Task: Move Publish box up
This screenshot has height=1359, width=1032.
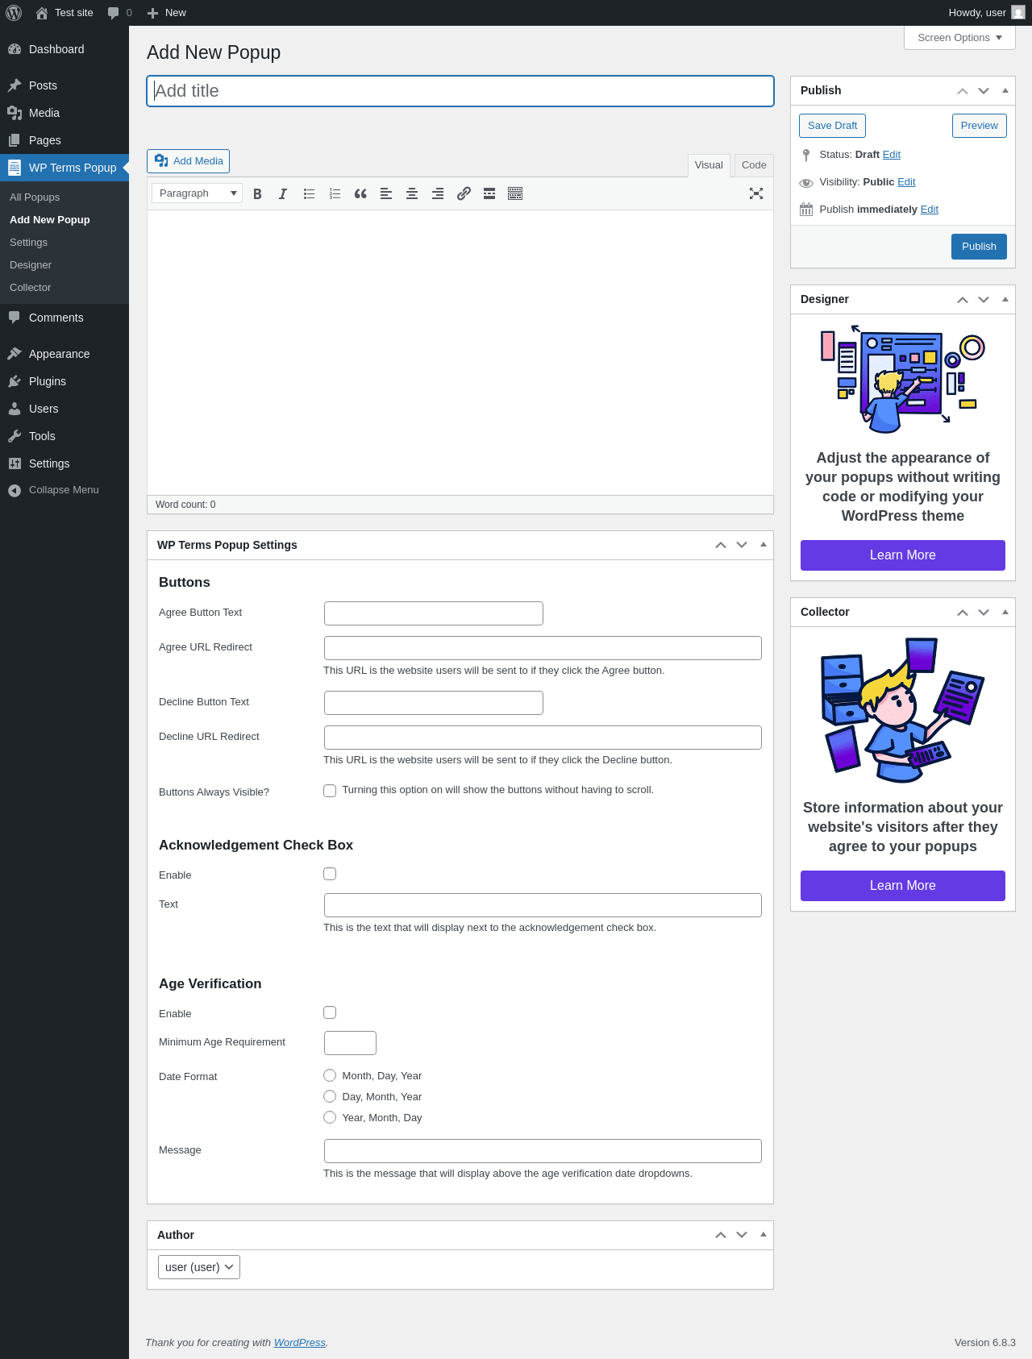Action: [x=963, y=91]
